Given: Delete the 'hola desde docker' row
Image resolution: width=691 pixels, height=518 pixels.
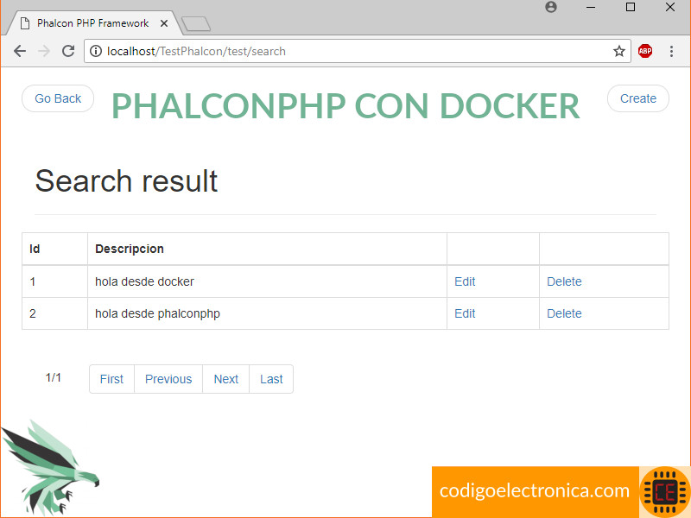Looking at the screenshot, I should pyautogui.click(x=564, y=281).
